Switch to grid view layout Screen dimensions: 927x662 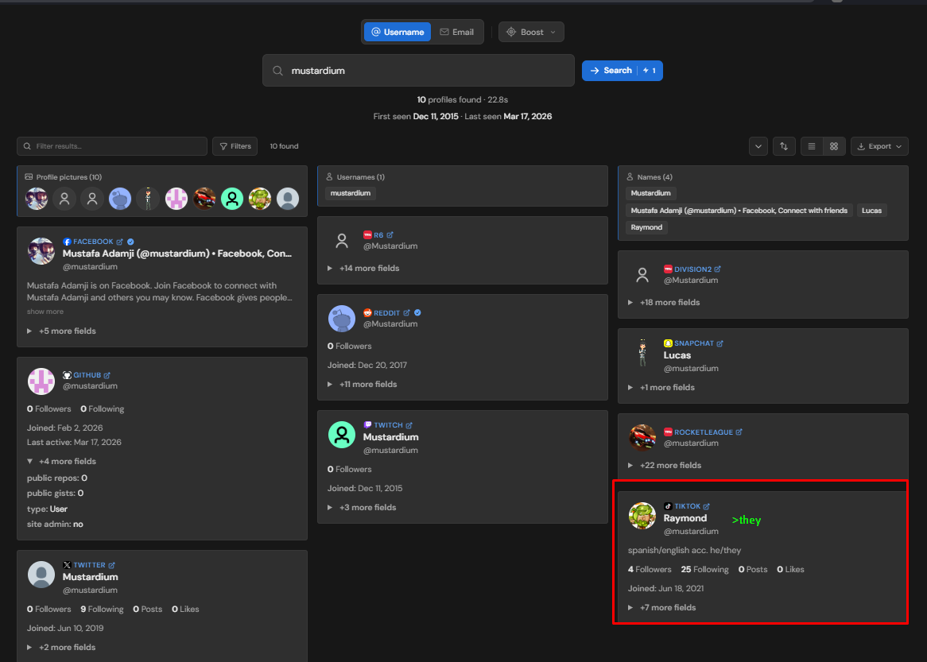tap(834, 146)
